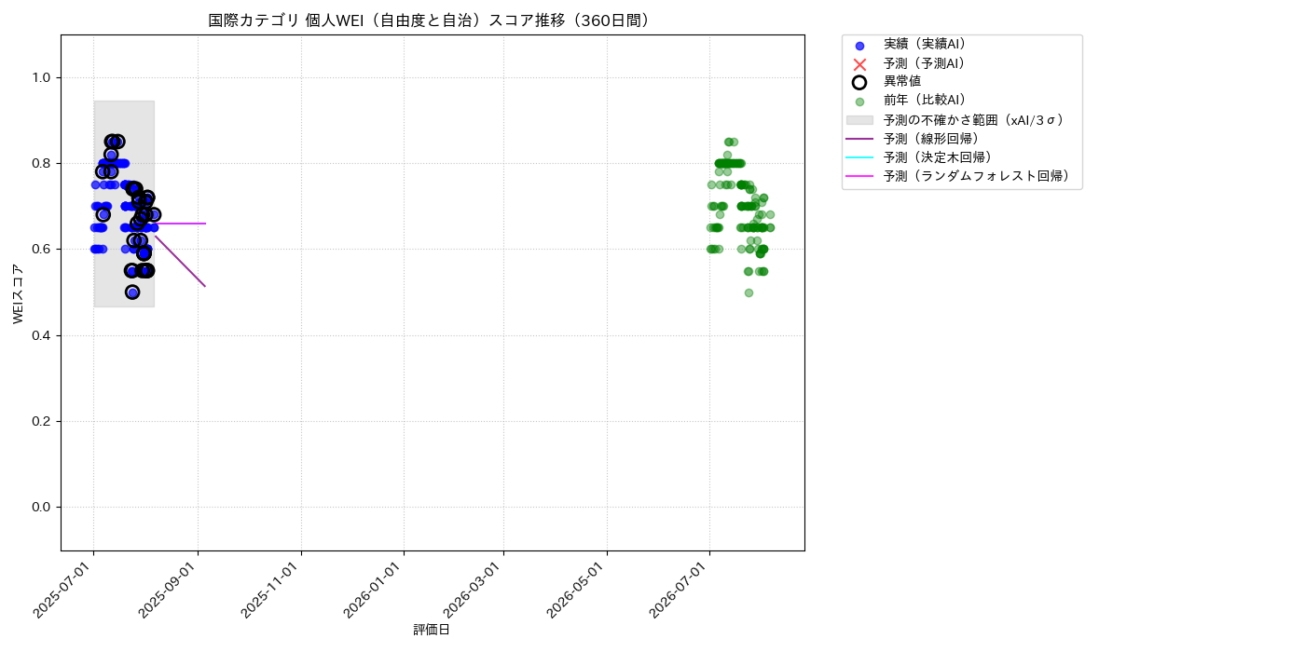Click the 1.0 y-axis tick label
This screenshot has width=1305, height=652.
click(x=43, y=78)
